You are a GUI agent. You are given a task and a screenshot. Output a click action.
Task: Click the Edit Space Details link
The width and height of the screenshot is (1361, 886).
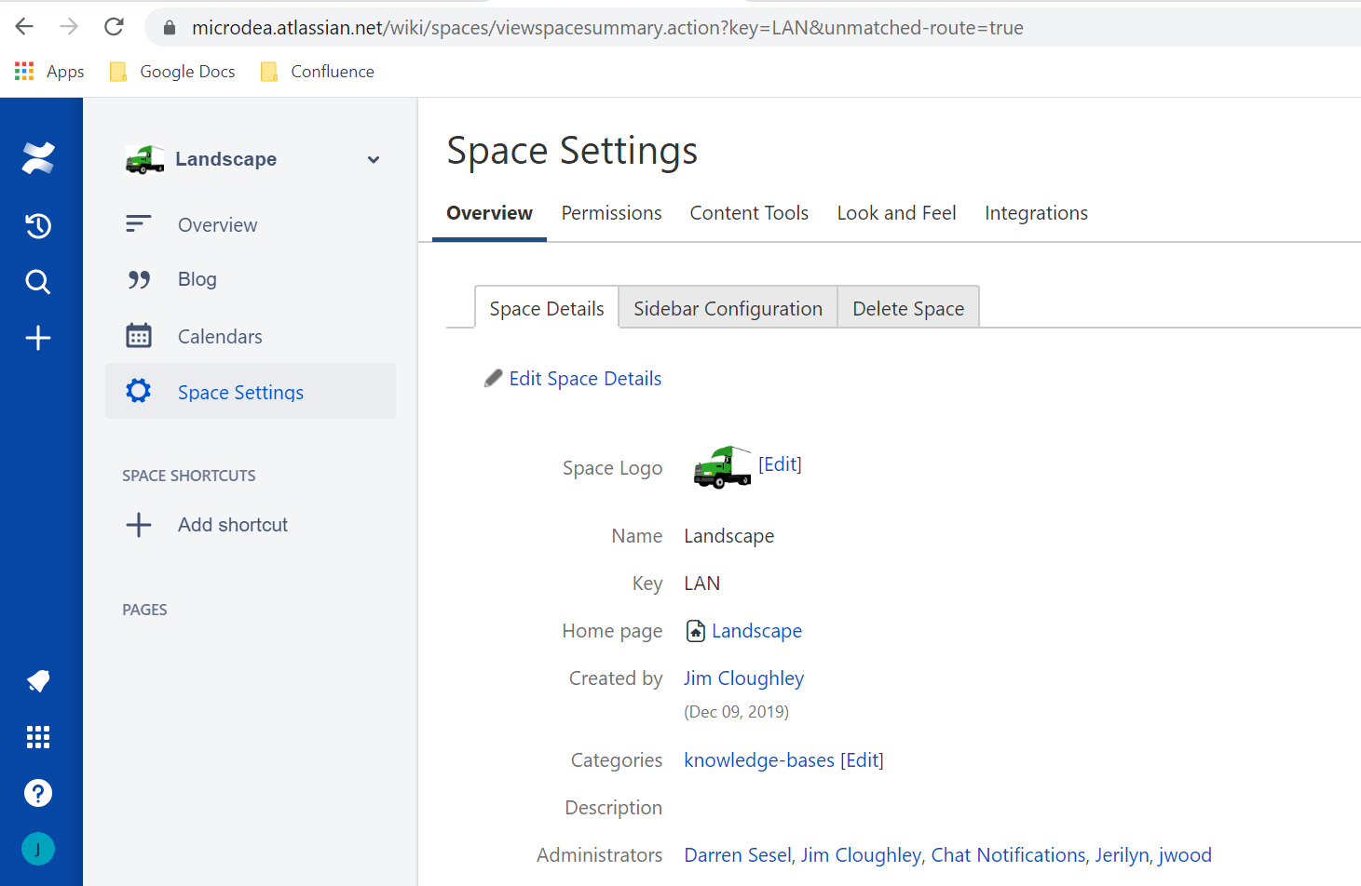pyautogui.click(x=585, y=379)
